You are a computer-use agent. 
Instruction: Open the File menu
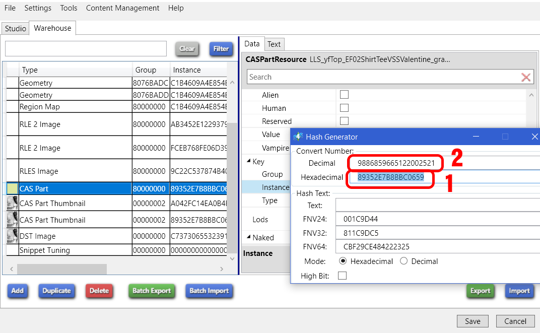pyautogui.click(x=10, y=8)
